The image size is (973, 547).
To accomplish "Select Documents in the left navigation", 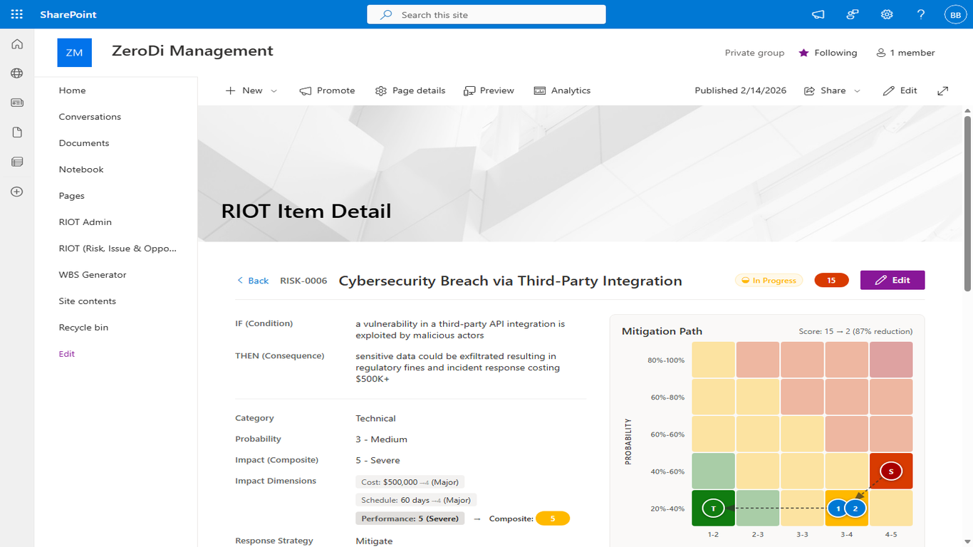I will point(84,143).
